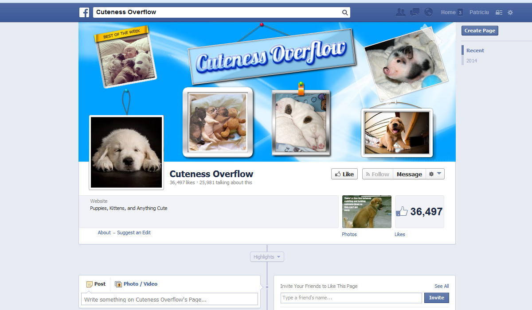
Task: Select the Photo / Video tab
Action: [x=136, y=284]
